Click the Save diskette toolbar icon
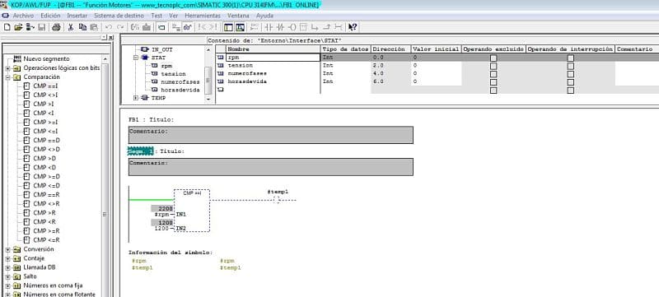 (x=42, y=27)
